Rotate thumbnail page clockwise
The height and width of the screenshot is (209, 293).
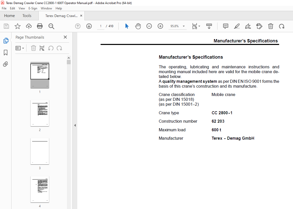(x=59, y=48)
